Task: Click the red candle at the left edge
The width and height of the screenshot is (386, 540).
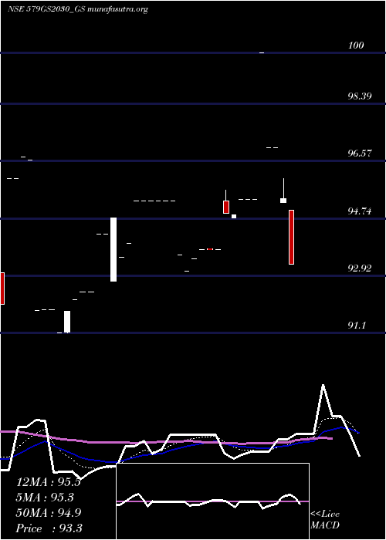Action: 2,289
